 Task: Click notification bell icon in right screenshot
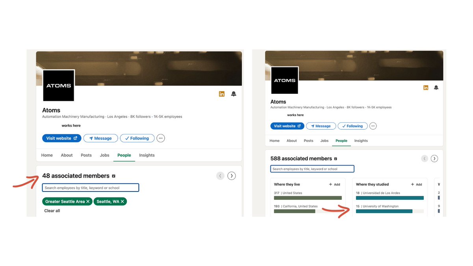(436, 87)
